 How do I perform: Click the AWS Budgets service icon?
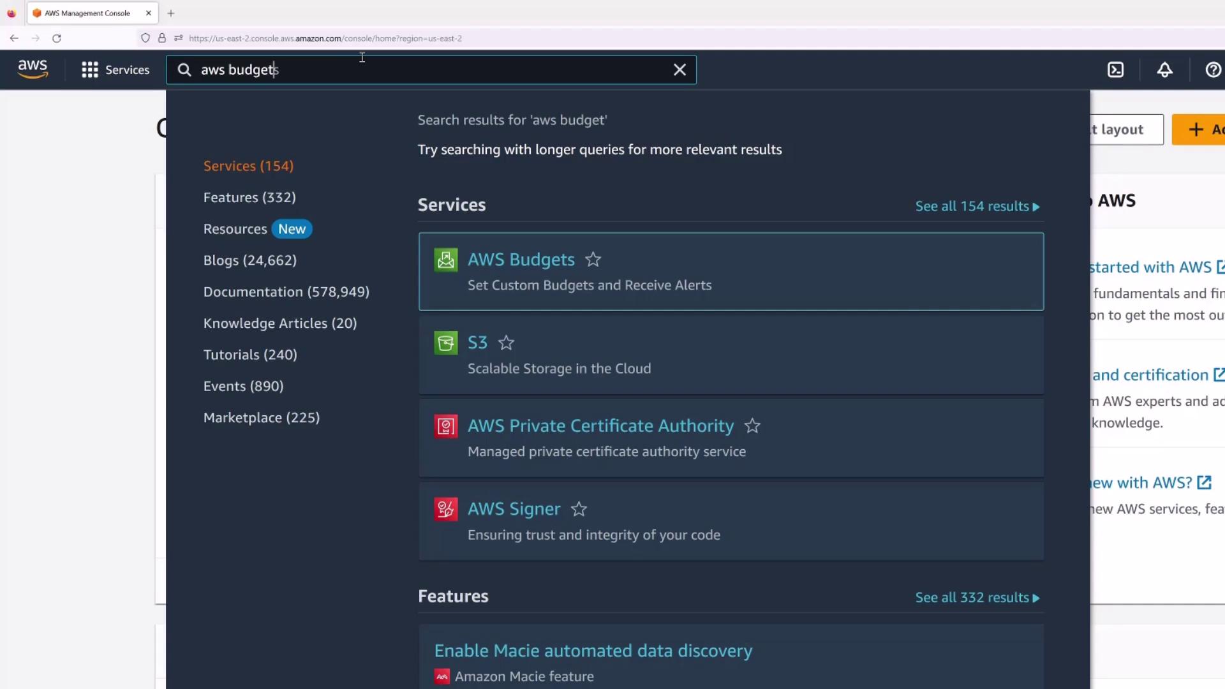(x=445, y=260)
